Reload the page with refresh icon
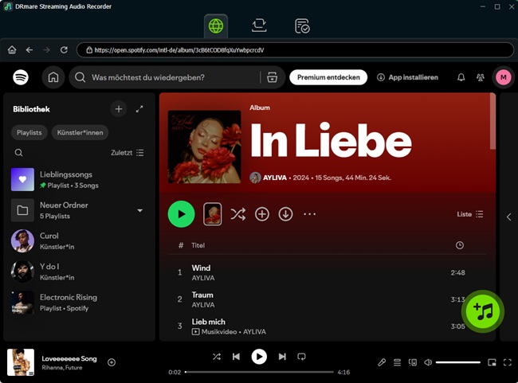518x383 pixels. point(64,50)
